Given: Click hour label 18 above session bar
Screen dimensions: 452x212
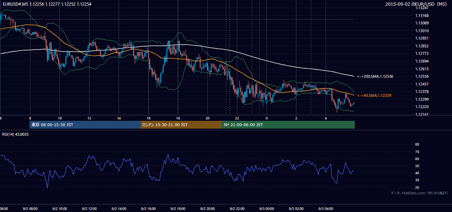Looking at the screenshot, I should (178, 118).
